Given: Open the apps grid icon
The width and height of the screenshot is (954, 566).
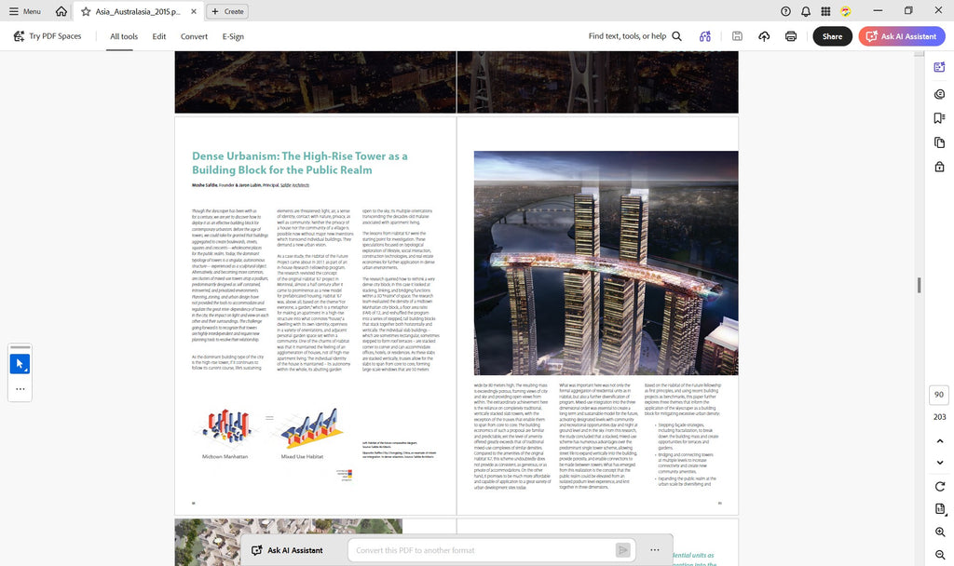Looking at the screenshot, I should (x=825, y=11).
